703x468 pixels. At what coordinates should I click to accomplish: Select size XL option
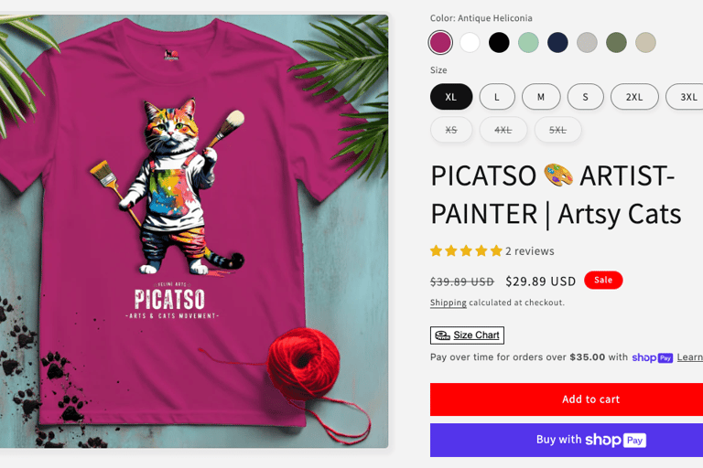pos(451,97)
